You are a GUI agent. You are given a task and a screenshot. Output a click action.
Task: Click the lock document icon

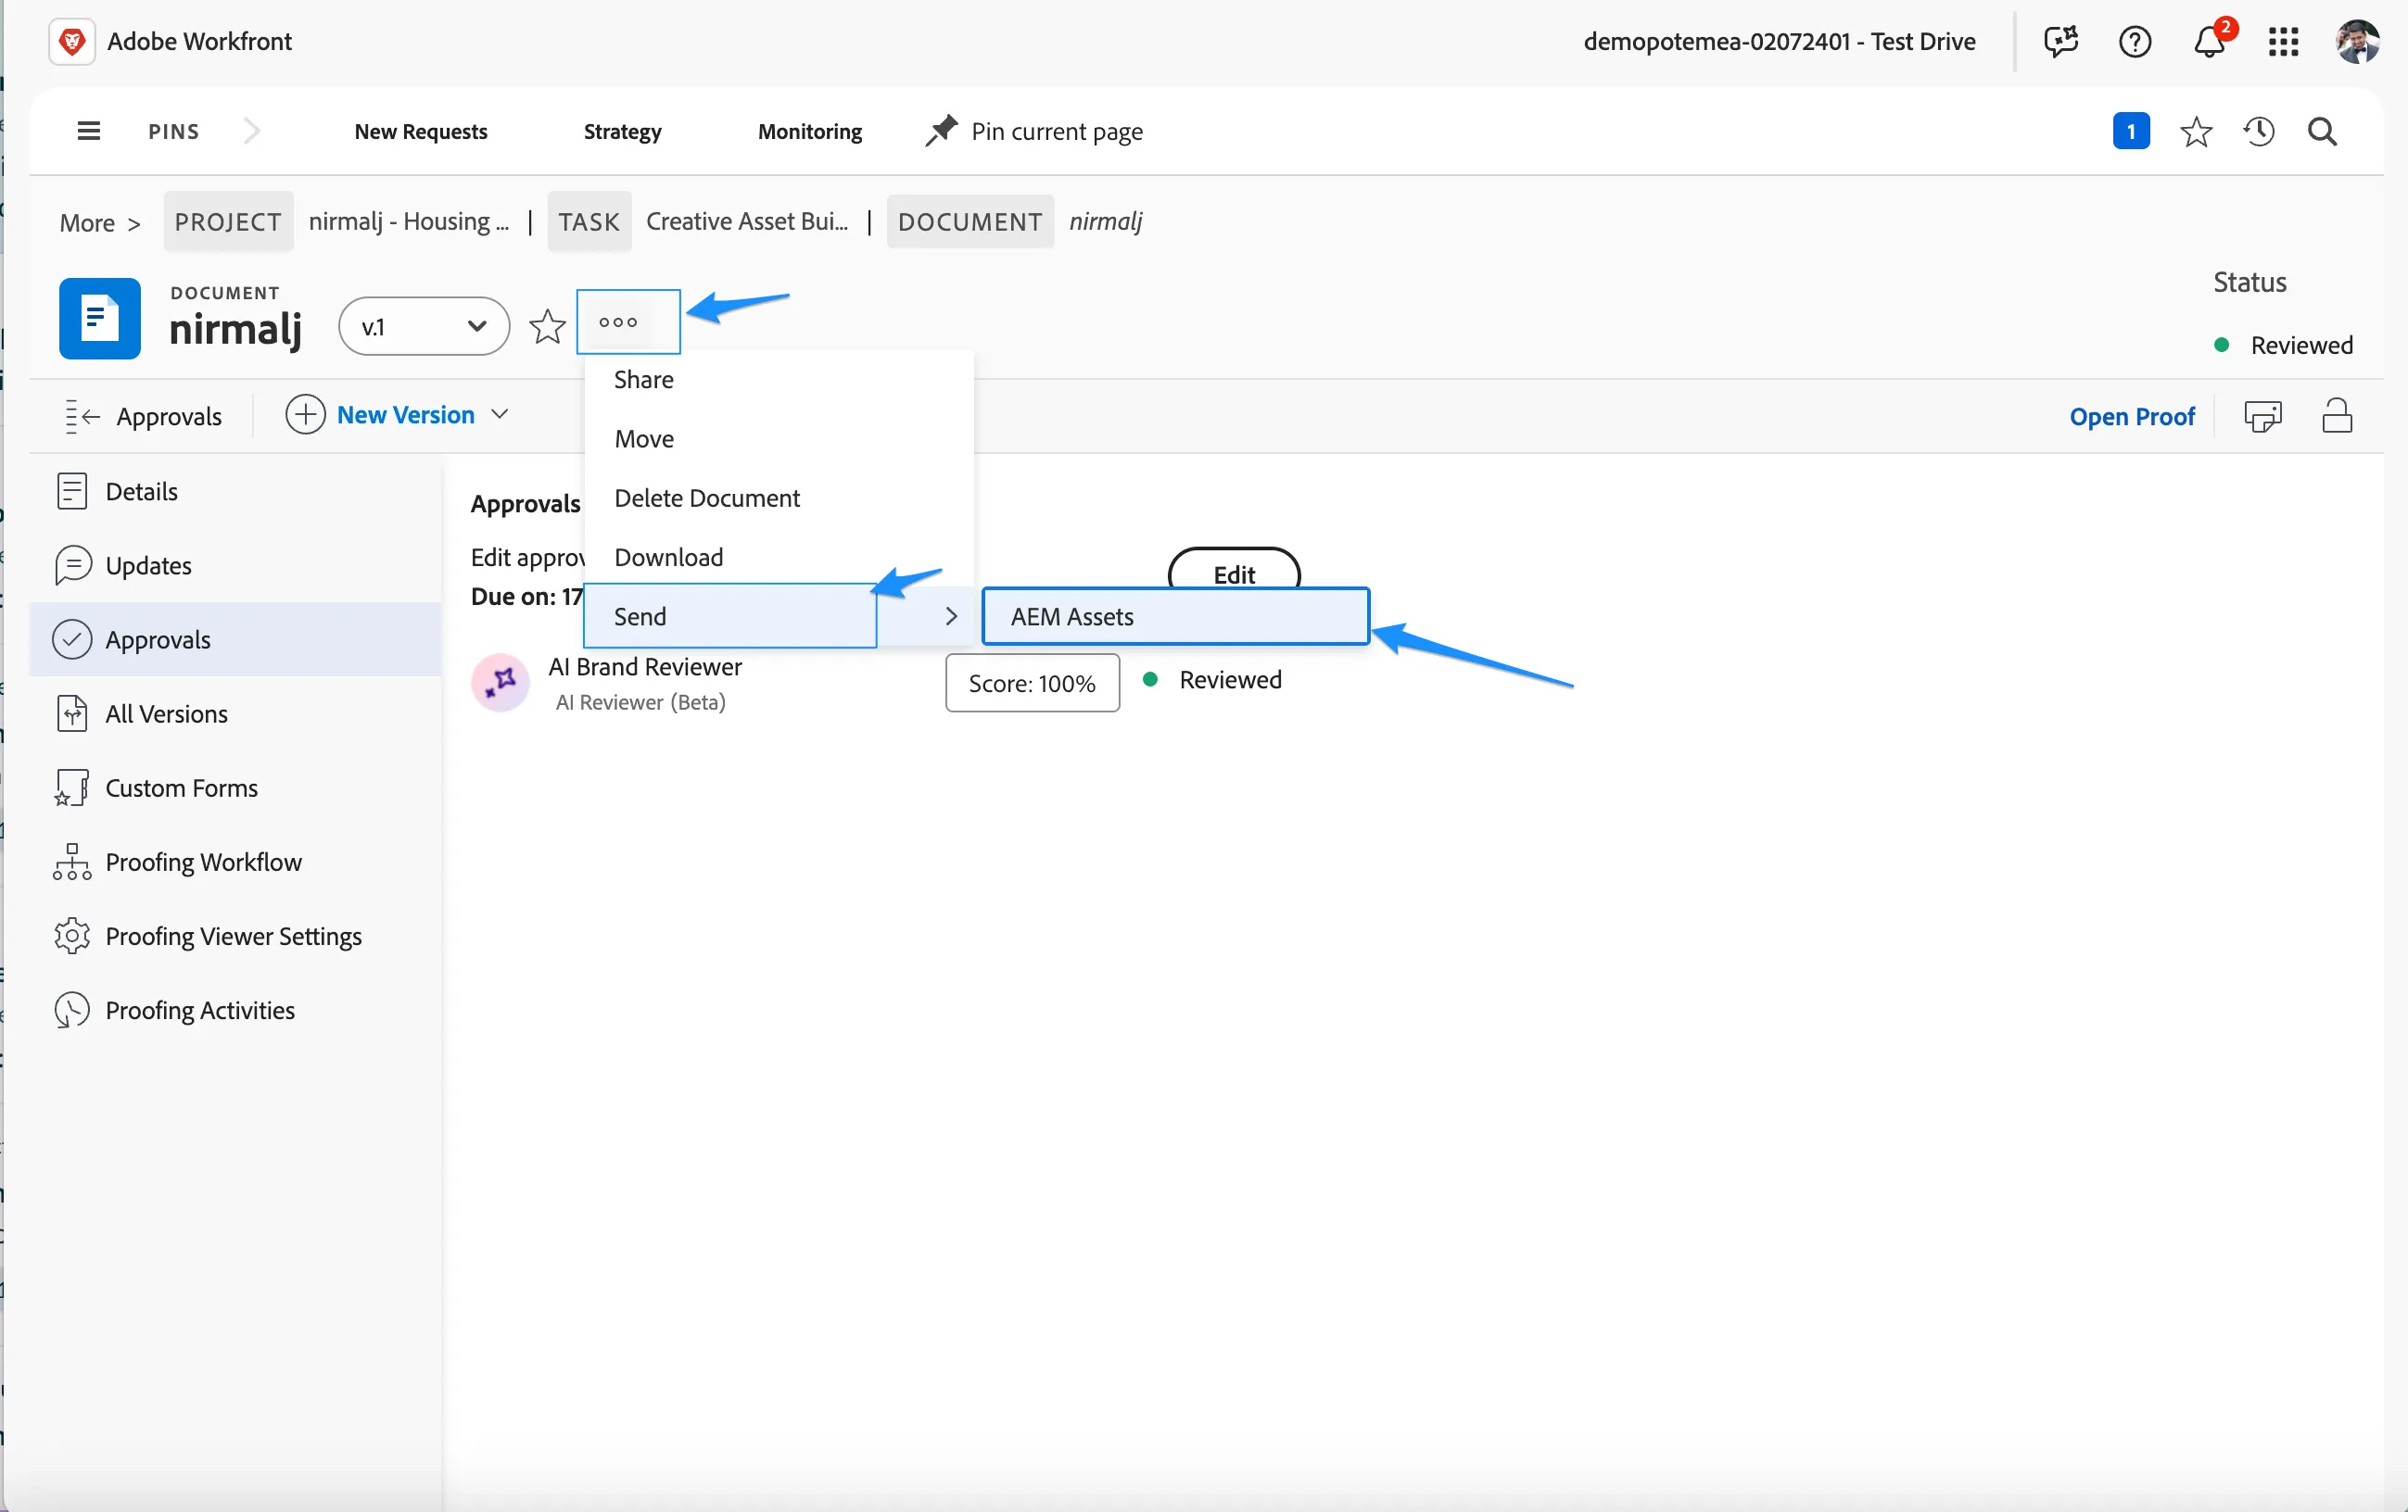point(2336,416)
